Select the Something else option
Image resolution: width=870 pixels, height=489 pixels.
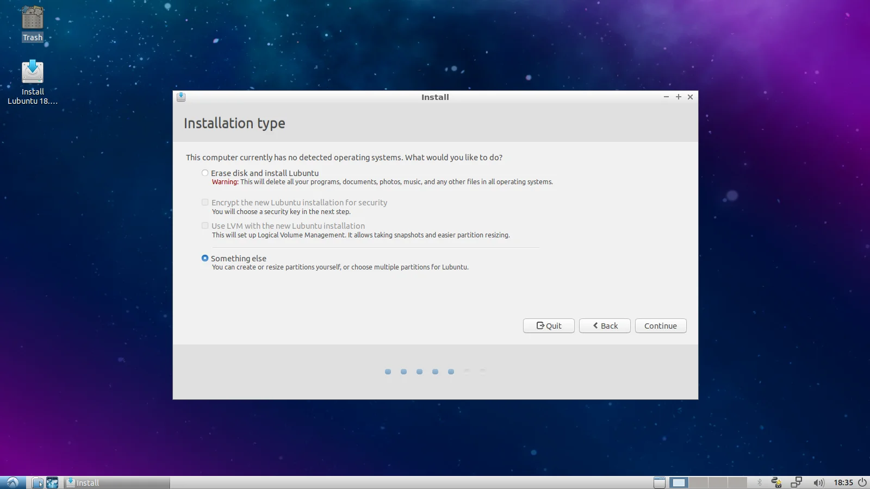click(x=205, y=259)
